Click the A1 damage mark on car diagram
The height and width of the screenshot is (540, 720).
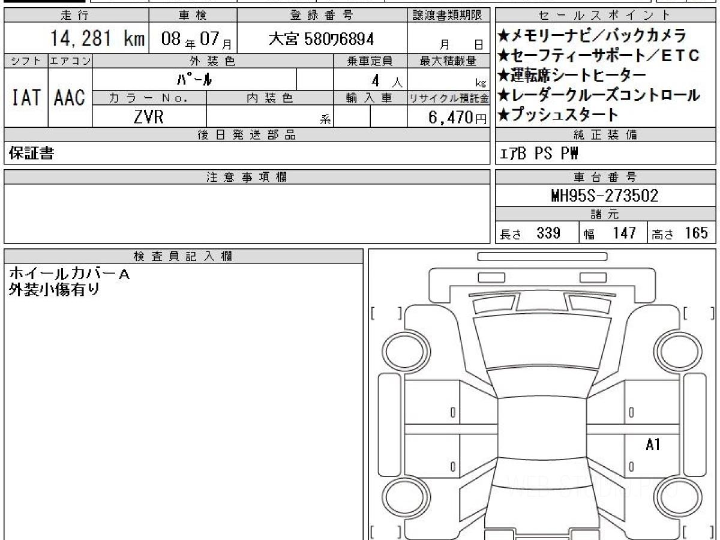[653, 445]
